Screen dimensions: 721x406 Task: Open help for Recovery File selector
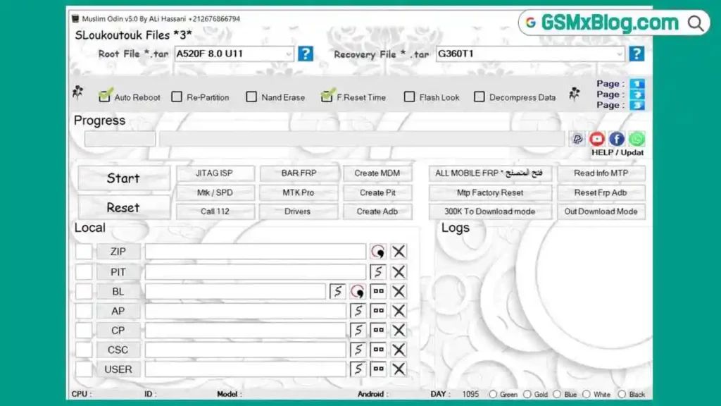coord(637,54)
